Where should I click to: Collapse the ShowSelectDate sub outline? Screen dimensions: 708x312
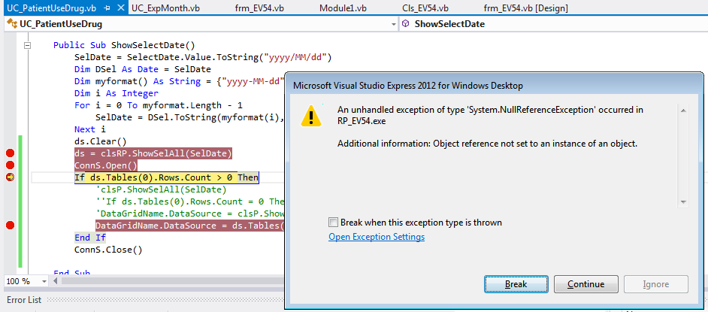tap(28, 45)
